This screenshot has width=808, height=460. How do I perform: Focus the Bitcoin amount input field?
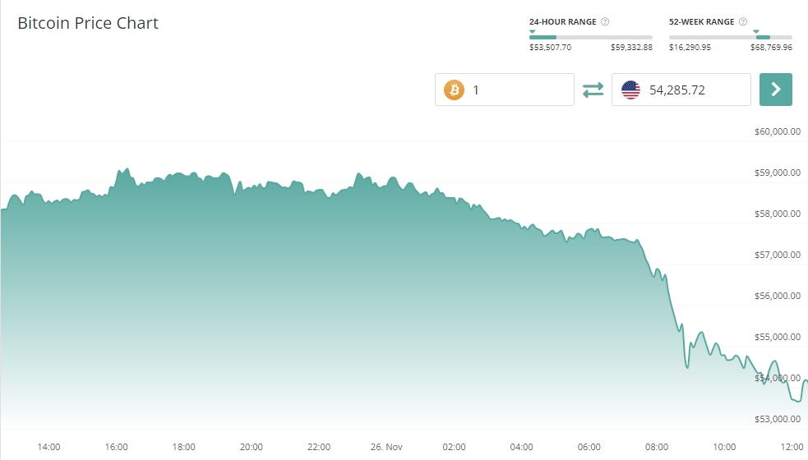[x=518, y=90]
